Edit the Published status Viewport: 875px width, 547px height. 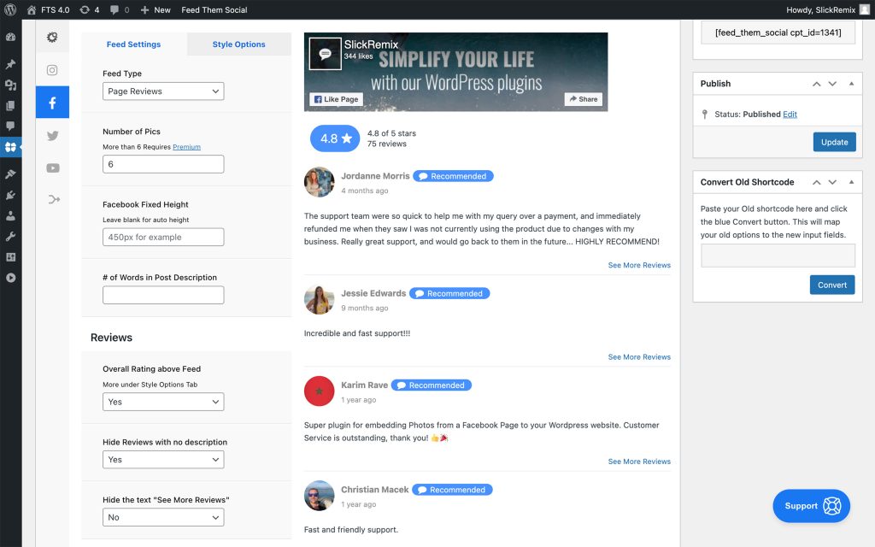pos(790,115)
